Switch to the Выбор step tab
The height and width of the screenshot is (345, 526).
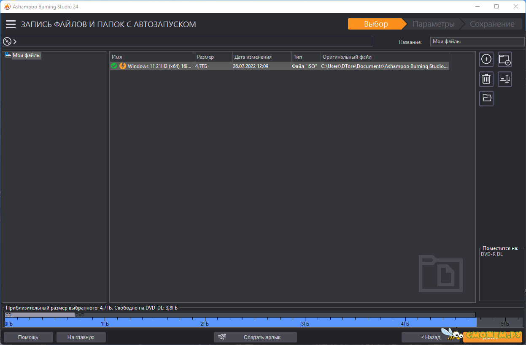[x=376, y=24]
